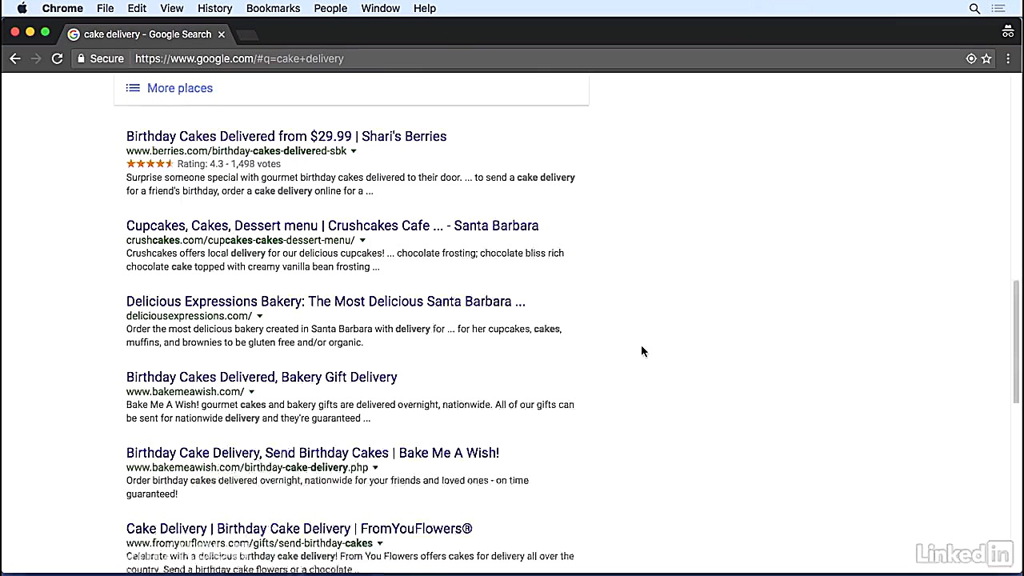Viewport: 1024px width, 576px height.
Task: Go forward using the forward arrow
Action: click(x=36, y=58)
